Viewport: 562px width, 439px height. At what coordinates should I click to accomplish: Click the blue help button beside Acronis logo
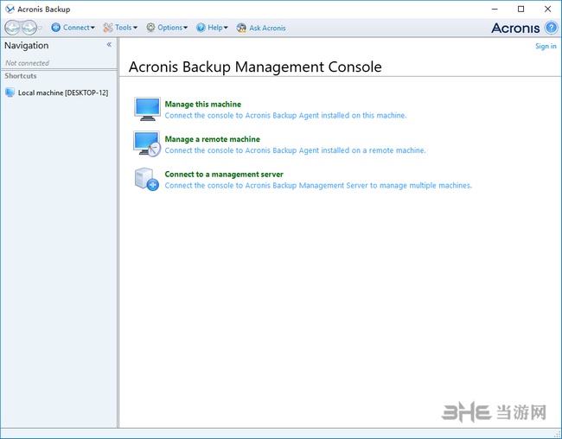coord(552,28)
